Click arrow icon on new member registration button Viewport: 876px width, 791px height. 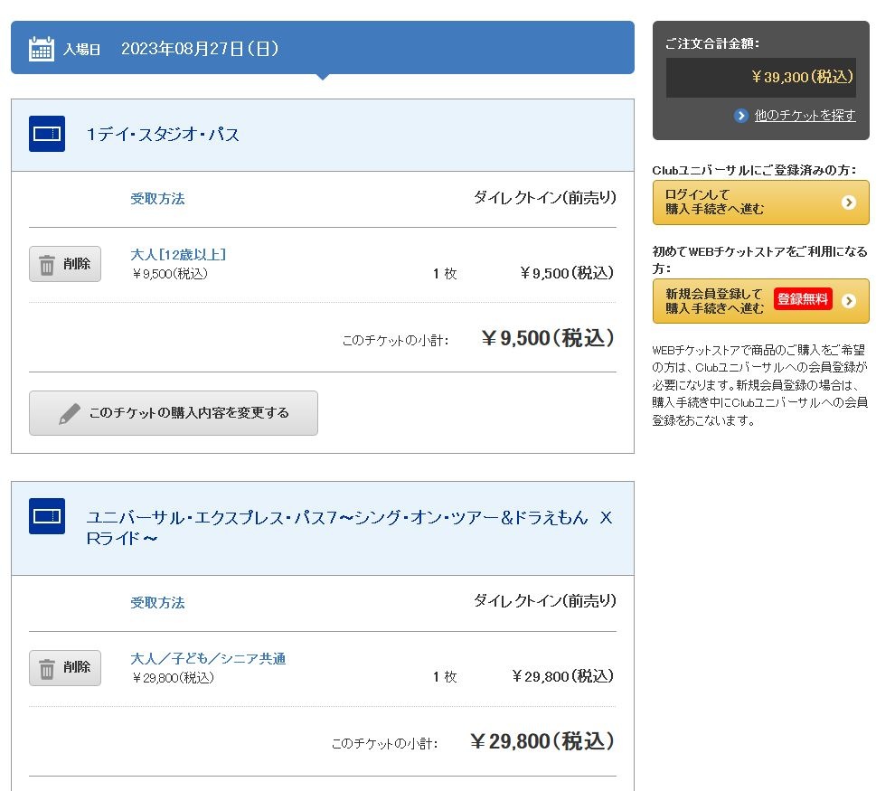tap(849, 301)
